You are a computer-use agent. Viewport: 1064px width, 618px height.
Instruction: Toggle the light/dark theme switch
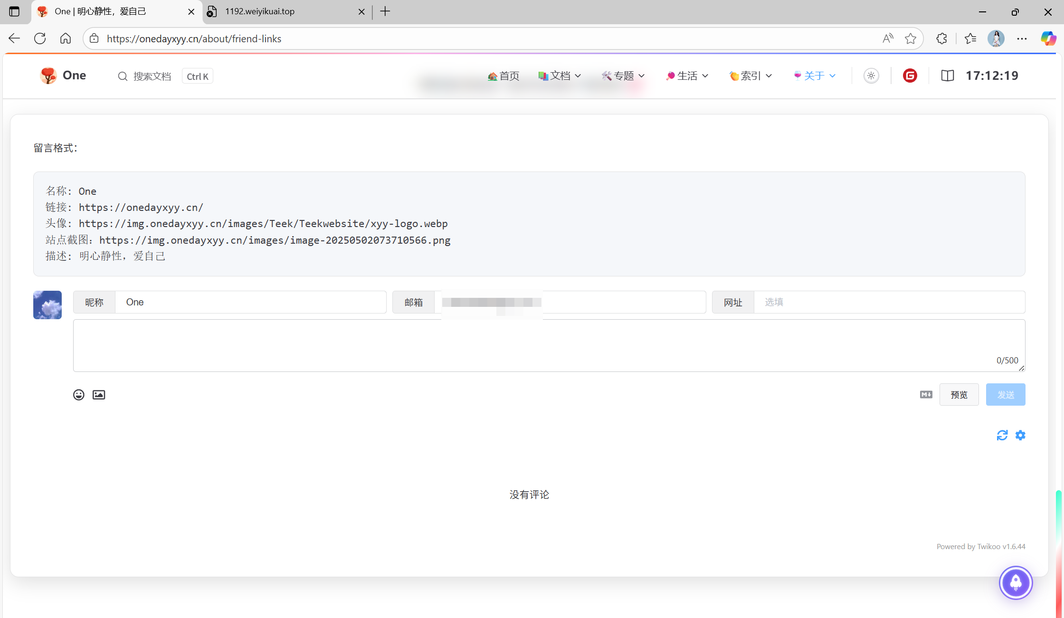pos(871,76)
